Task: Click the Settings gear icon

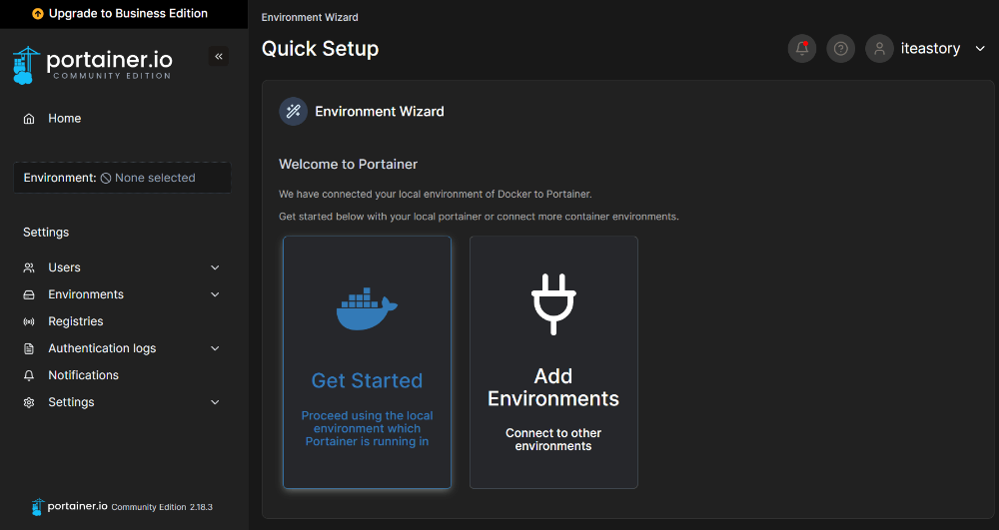Action: click(x=29, y=402)
